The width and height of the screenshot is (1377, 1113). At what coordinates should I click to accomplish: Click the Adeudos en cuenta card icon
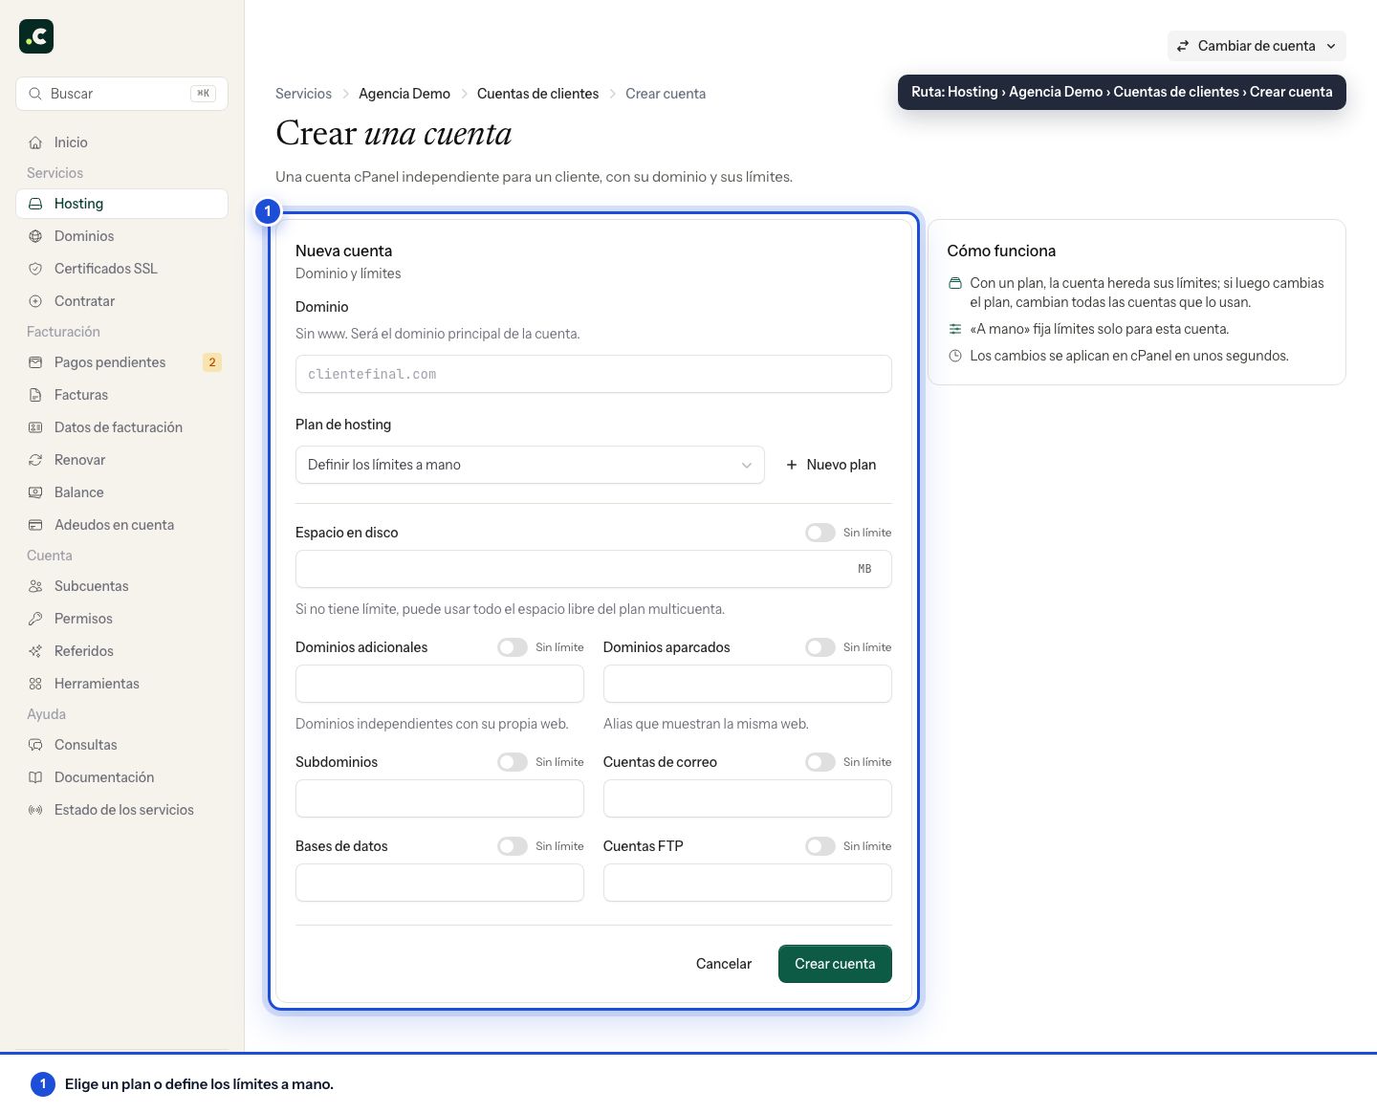click(35, 525)
